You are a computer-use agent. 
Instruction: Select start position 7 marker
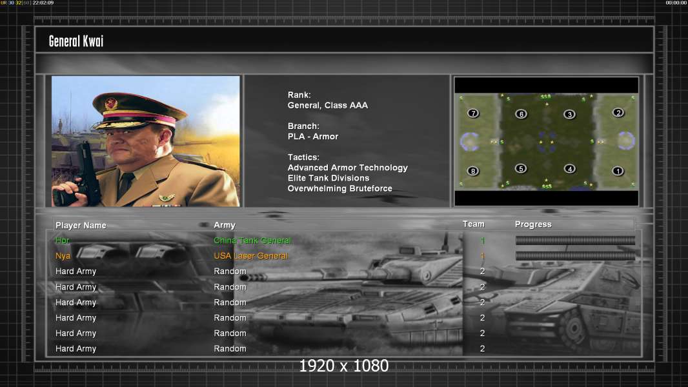pyautogui.click(x=473, y=113)
